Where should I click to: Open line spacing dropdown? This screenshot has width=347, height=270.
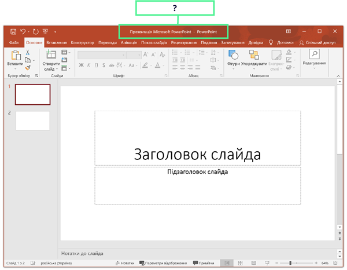point(203,53)
